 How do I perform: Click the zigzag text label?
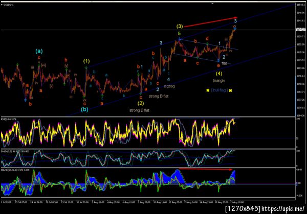coord(169,86)
